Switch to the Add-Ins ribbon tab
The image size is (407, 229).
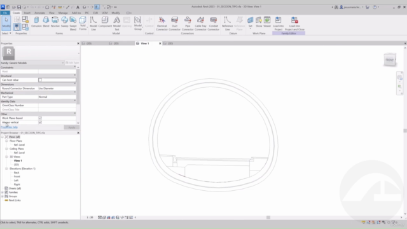pos(76,13)
